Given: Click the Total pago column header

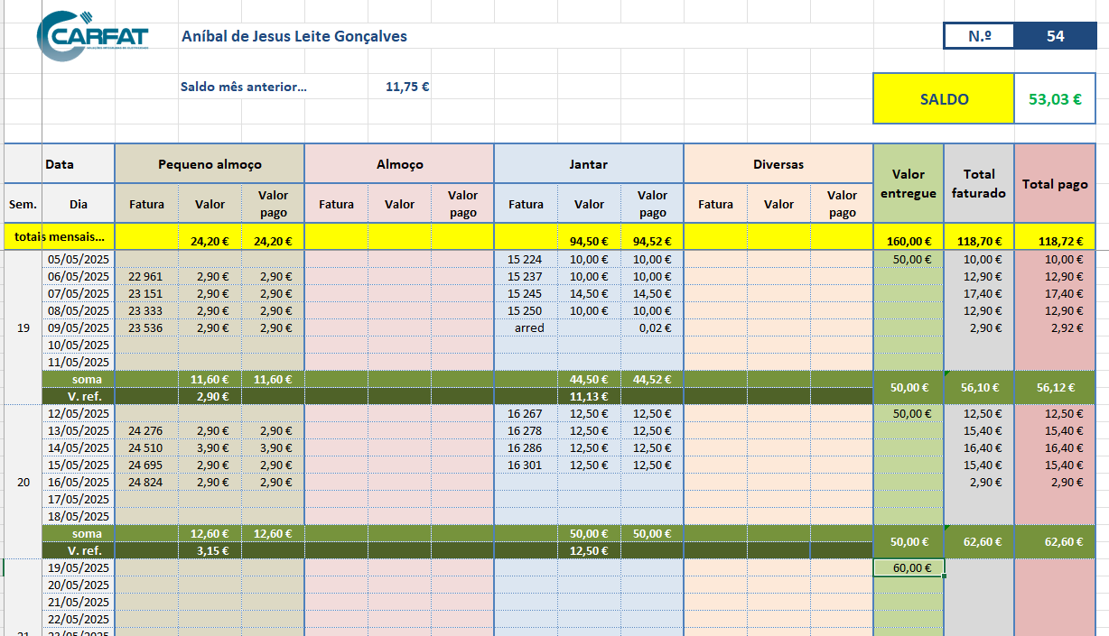Looking at the screenshot, I should tap(1054, 183).
